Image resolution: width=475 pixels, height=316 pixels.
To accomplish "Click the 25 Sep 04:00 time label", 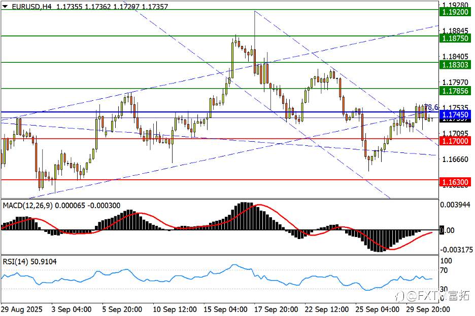I will [378, 309].
